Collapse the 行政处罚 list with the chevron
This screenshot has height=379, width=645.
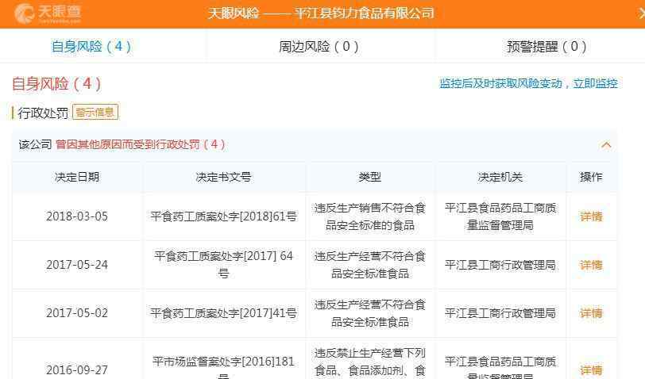tap(606, 144)
